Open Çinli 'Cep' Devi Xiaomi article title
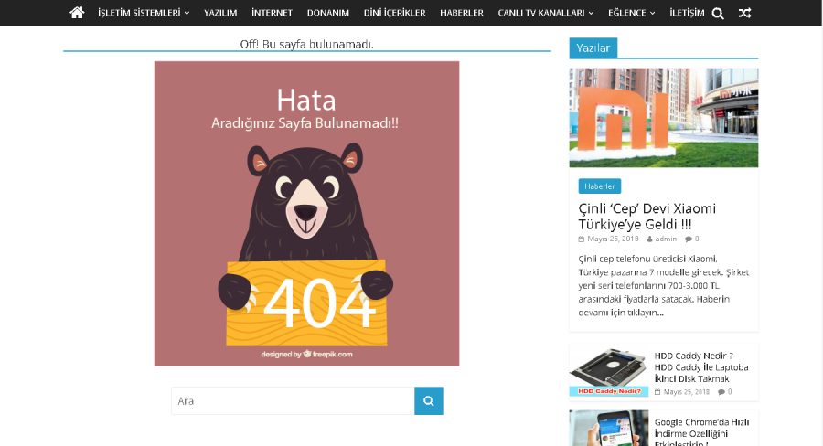The height and width of the screenshot is (446, 823). (647, 217)
